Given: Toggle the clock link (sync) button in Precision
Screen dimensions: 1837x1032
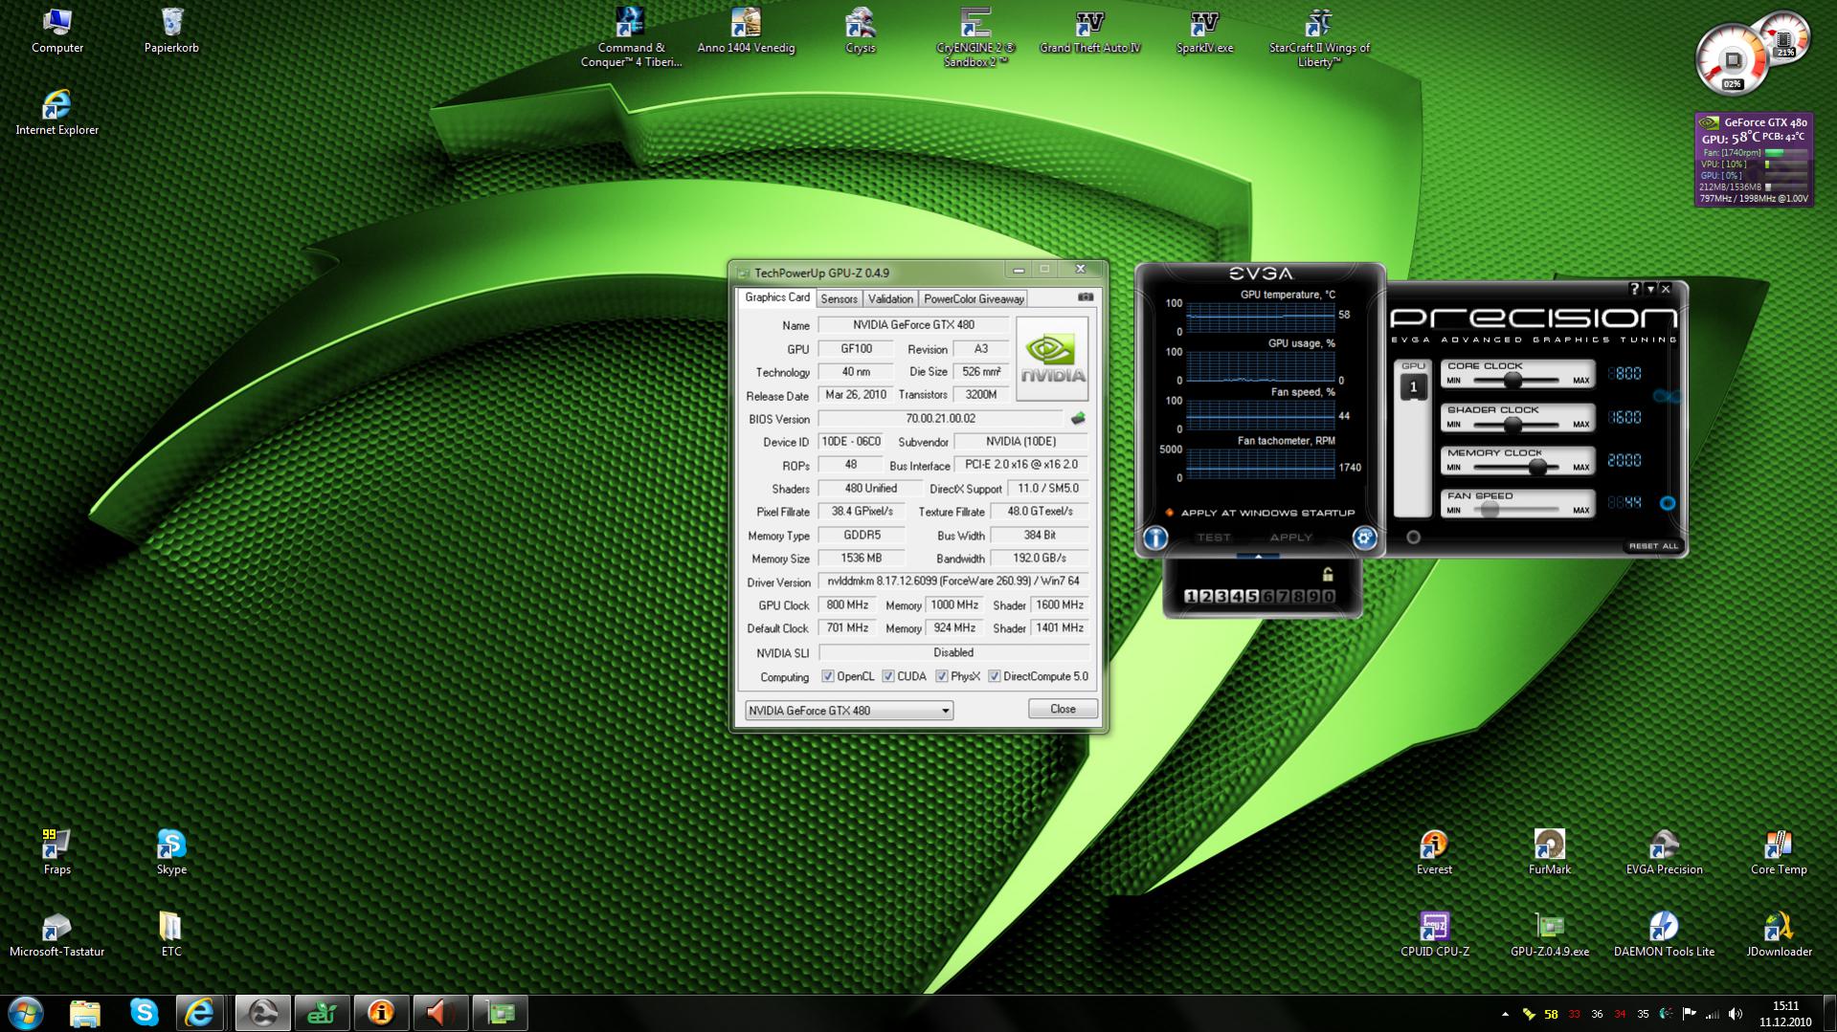Looking at the screenshot, I should (x=1667, y=396).
